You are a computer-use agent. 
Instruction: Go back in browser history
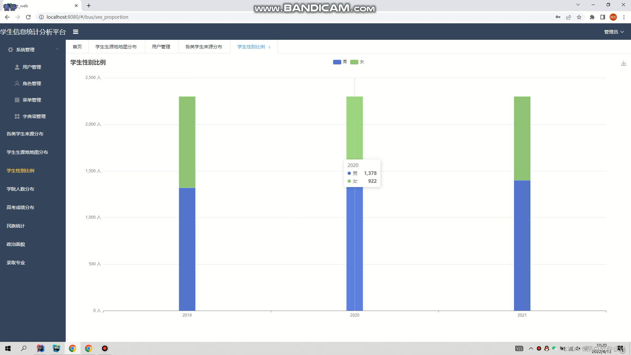[7, 17]
